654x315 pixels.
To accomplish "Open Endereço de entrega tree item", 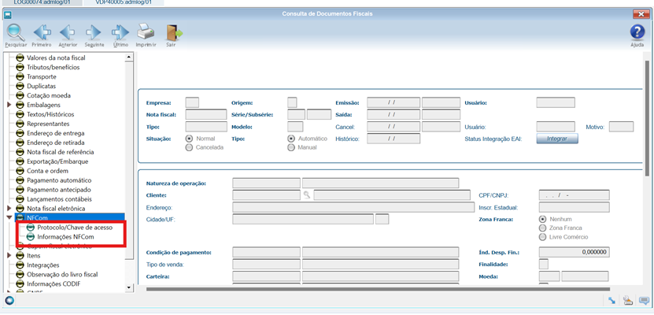I will tap(55, 133).
